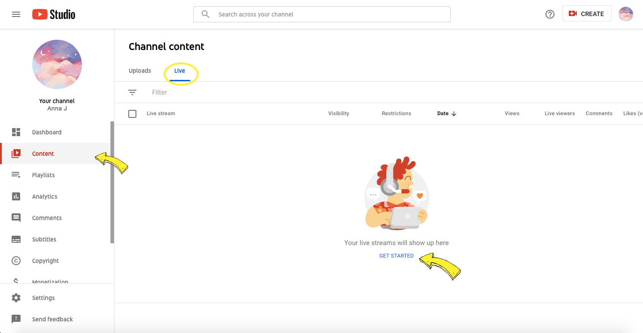Screen dimensions: 643x333
Task: Open the Dashboard from the sidebar
Action: 47,132
